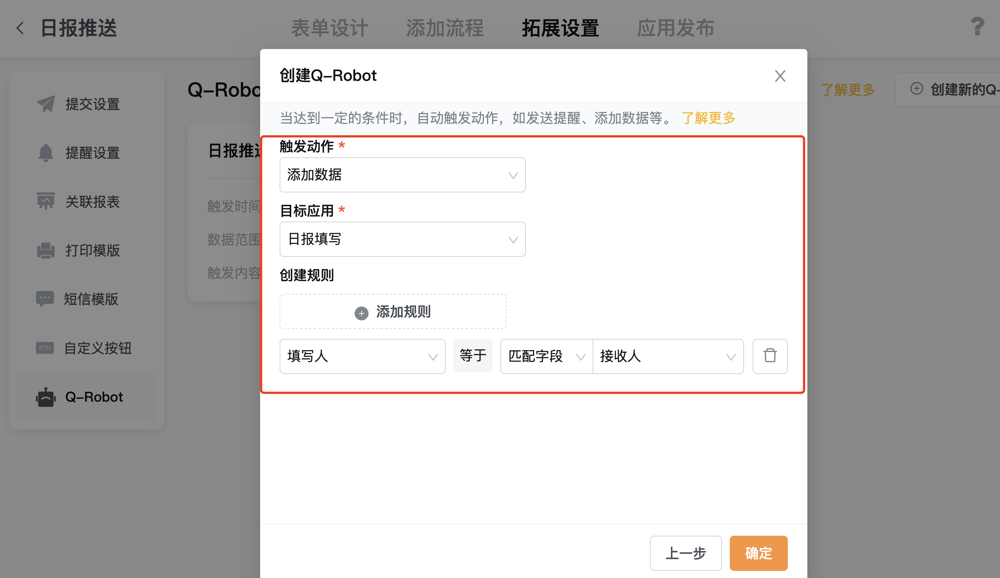This screenshot has width=1000, height=578.
Task: Select 短信模版 in the sidebar
Action: tap(87, 299)
